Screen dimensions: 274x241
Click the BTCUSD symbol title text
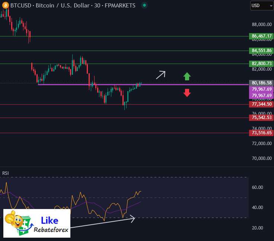coord(73,6)
